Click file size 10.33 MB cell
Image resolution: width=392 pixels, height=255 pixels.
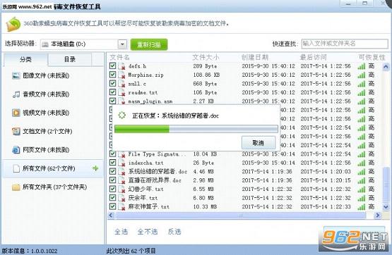point(205,206)
